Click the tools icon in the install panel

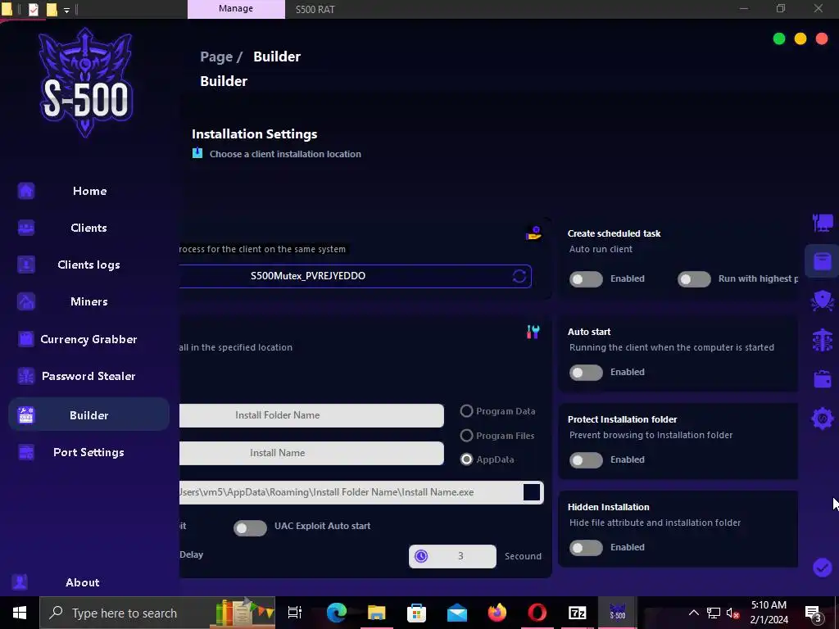tap(533, 333)
